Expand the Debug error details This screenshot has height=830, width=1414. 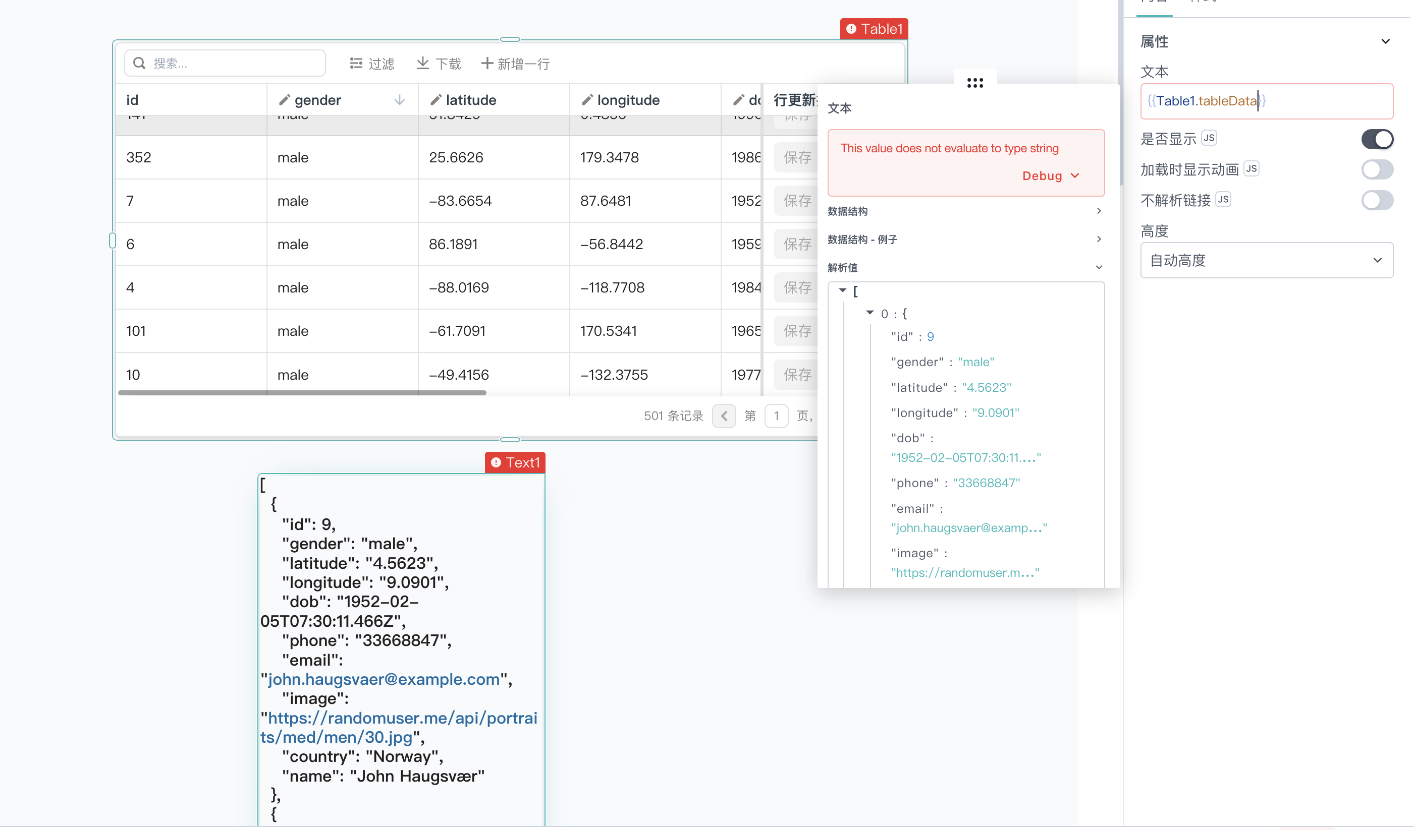click(x=1051, y=175)
